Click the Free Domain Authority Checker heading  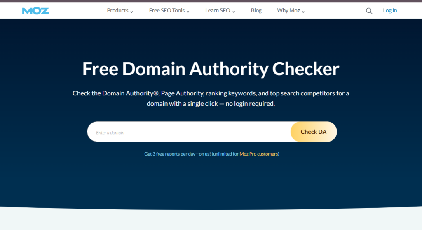click(211, 69)
